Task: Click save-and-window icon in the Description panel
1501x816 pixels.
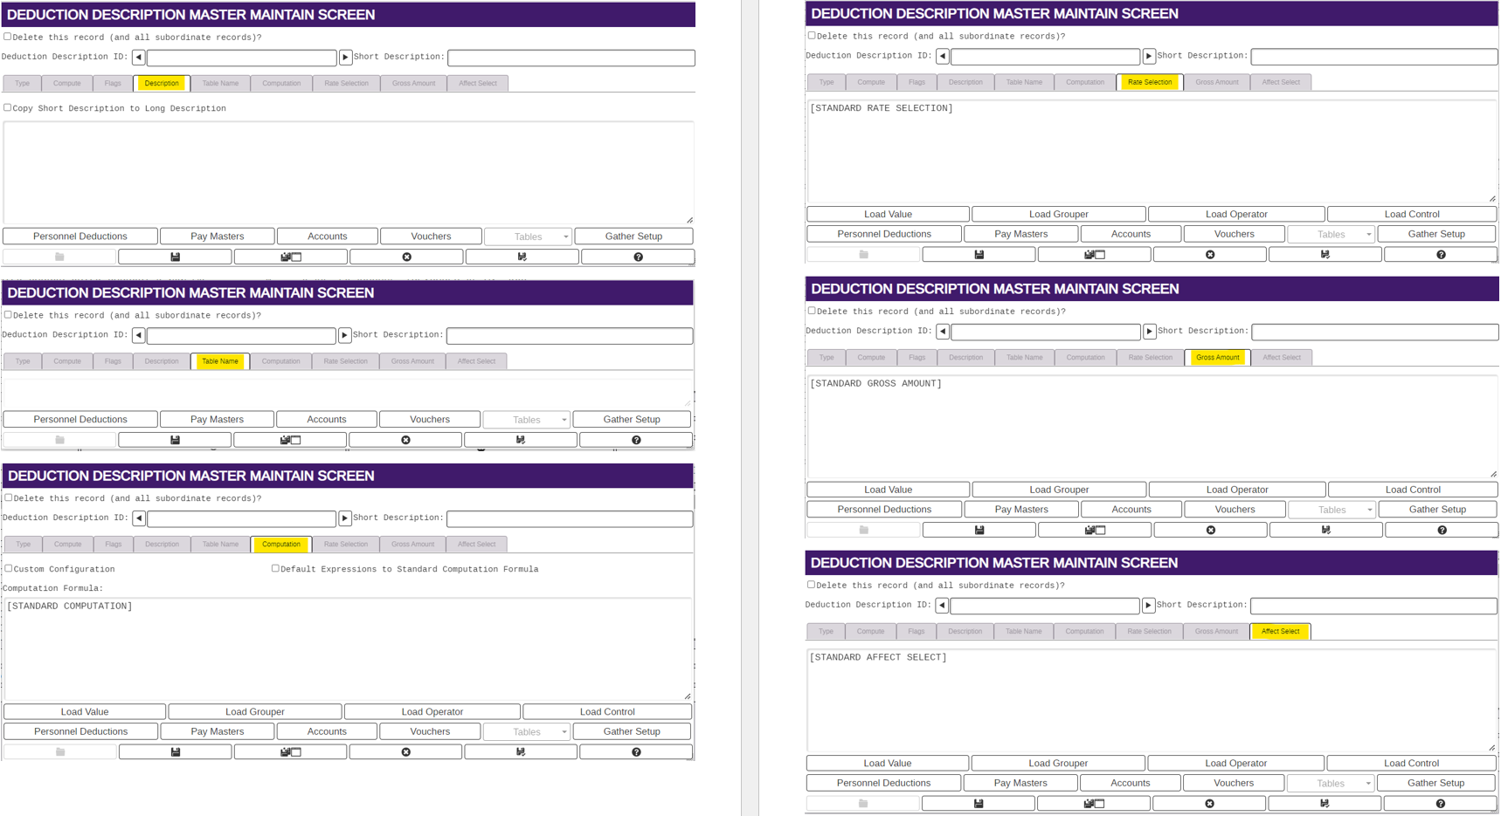Action: 291,257
